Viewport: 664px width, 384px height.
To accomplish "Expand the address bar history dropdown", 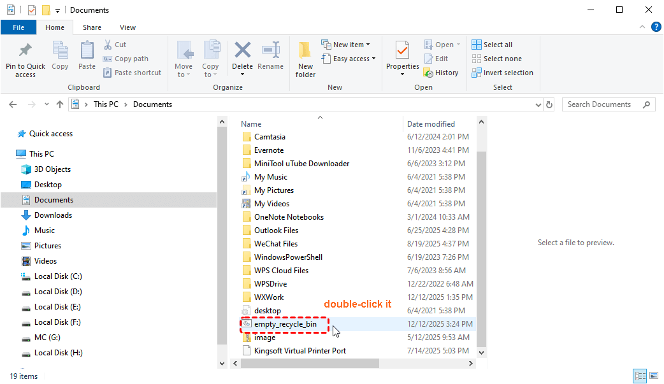I will pos(536,104).
